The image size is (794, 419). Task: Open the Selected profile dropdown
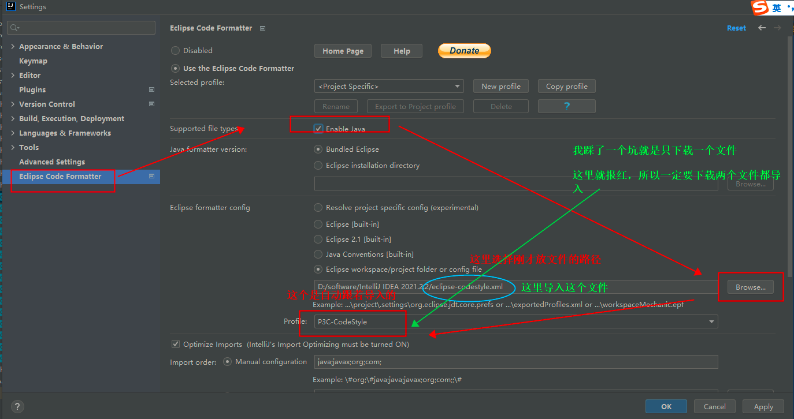389,86
